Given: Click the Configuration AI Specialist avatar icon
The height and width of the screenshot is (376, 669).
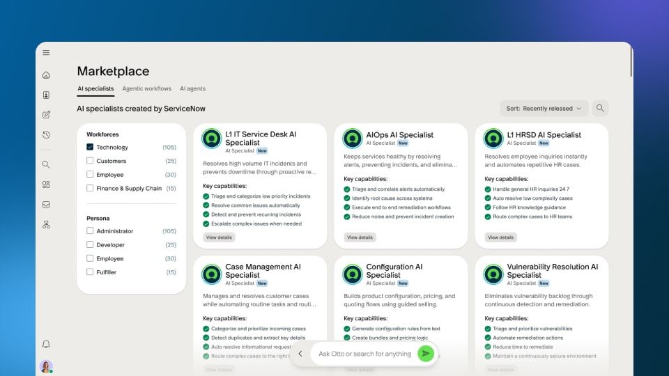Looking at the screenshot, I should coord(353,274).
